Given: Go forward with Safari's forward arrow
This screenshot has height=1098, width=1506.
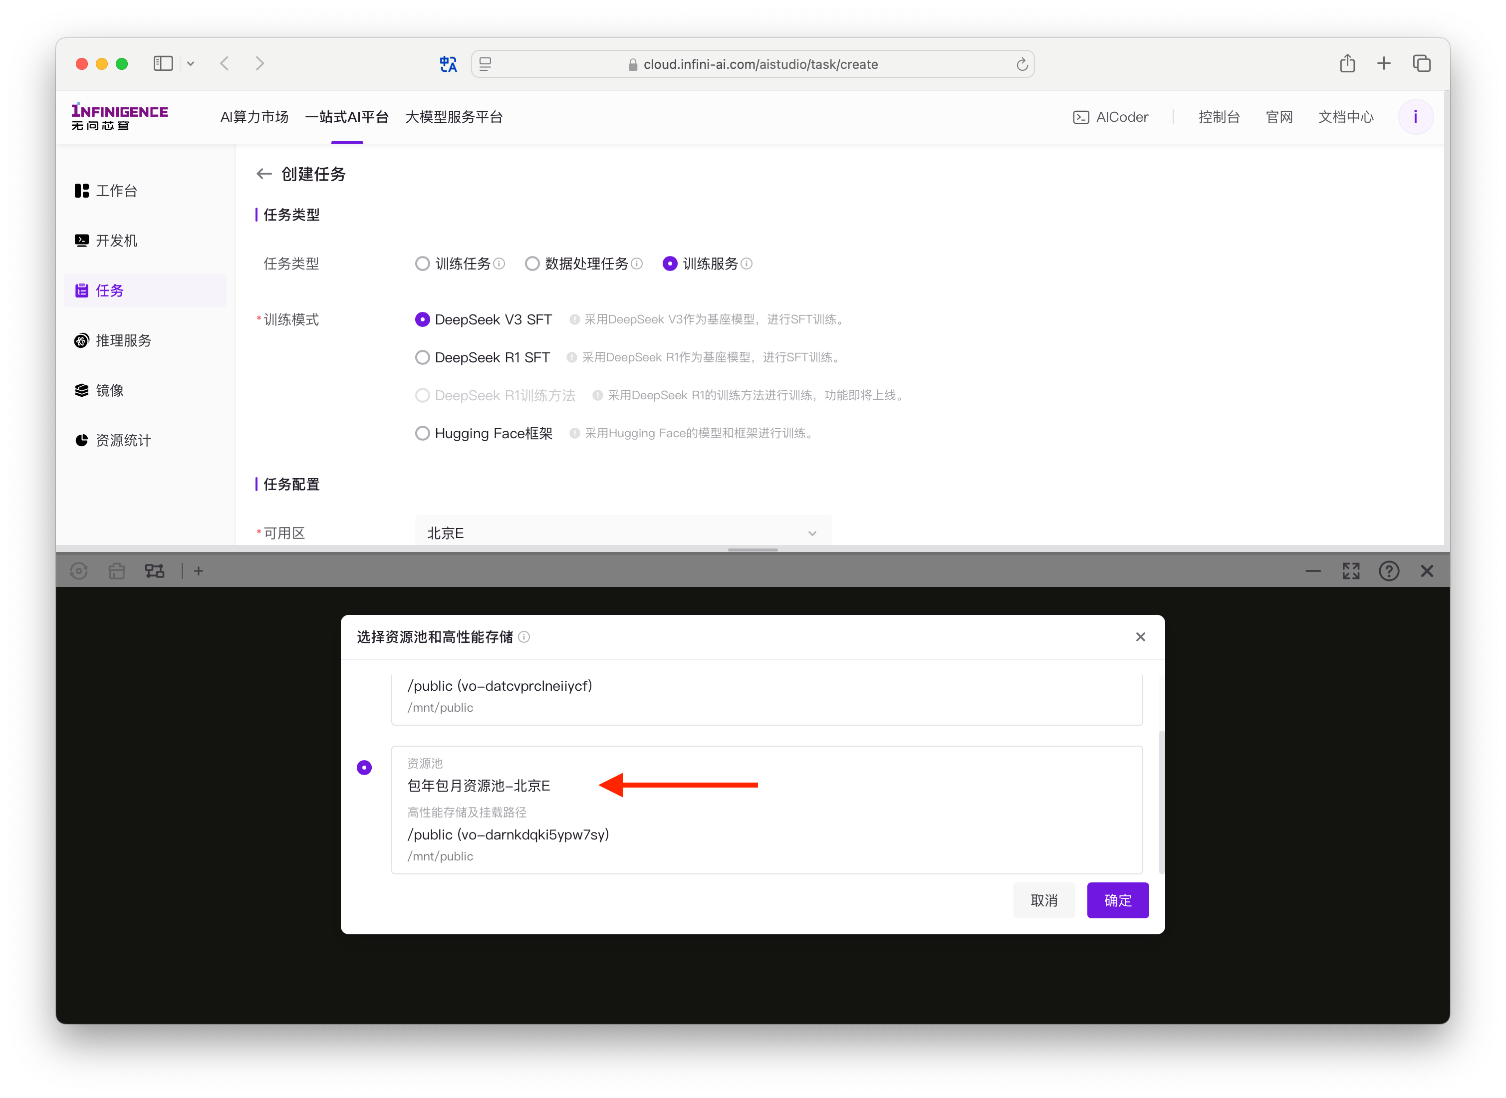Looking at the screenshot, I should [260, 64].
